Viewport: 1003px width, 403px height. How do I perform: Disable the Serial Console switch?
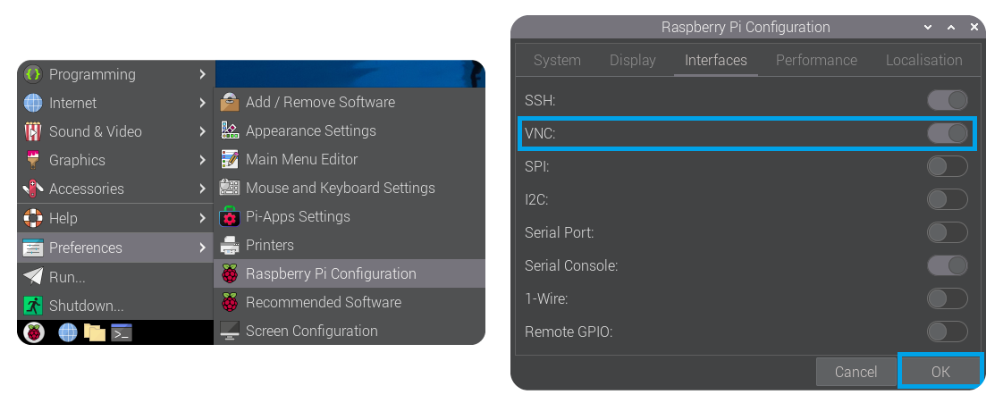[948, 265]
